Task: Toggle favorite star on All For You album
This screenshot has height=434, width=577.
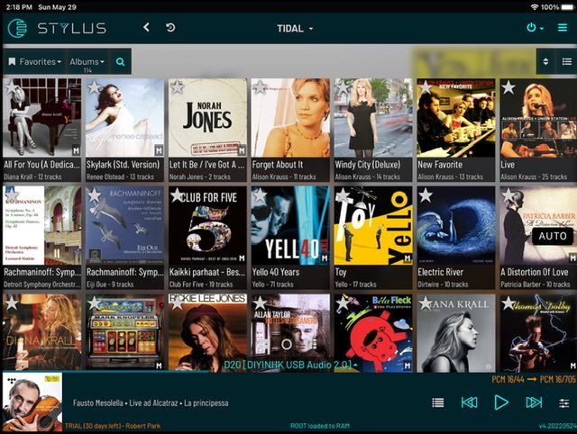Action: [12, 87]
